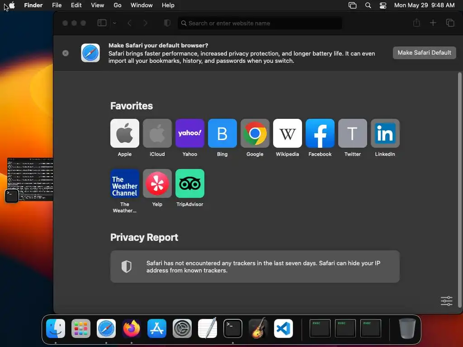Open the Twitter favorite tile
The width and height of the screenshot is (463, 347).
(353, 133)
